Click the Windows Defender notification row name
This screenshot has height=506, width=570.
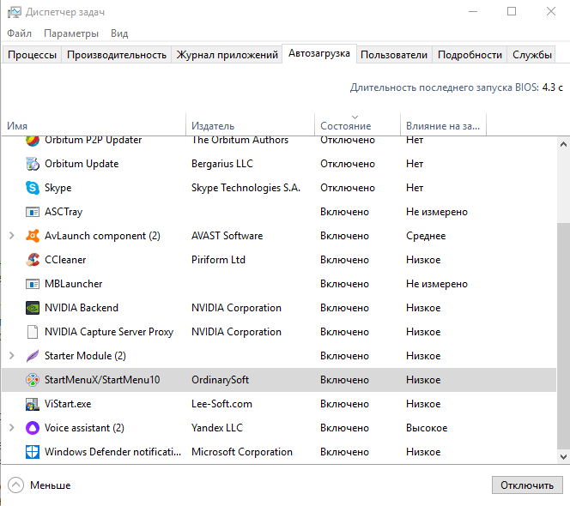pos(112,451)
